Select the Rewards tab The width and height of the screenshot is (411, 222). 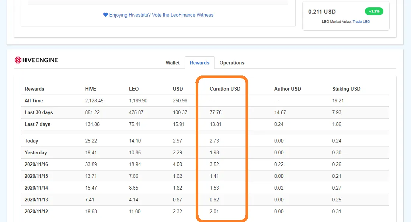click(x=199, y=63)
